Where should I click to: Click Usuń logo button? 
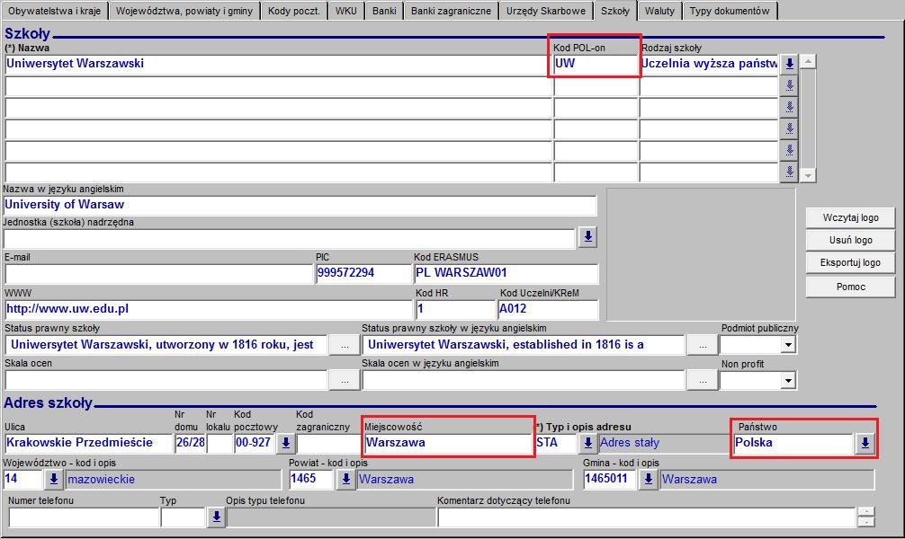click(850, 241)
